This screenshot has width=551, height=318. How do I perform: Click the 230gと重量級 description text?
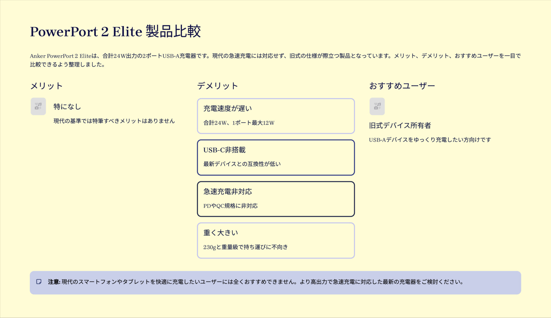point(245,247)
